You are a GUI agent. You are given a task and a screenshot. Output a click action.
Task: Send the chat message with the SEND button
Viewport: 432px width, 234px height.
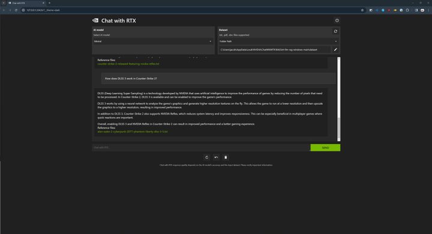click(x=325, y=148)
